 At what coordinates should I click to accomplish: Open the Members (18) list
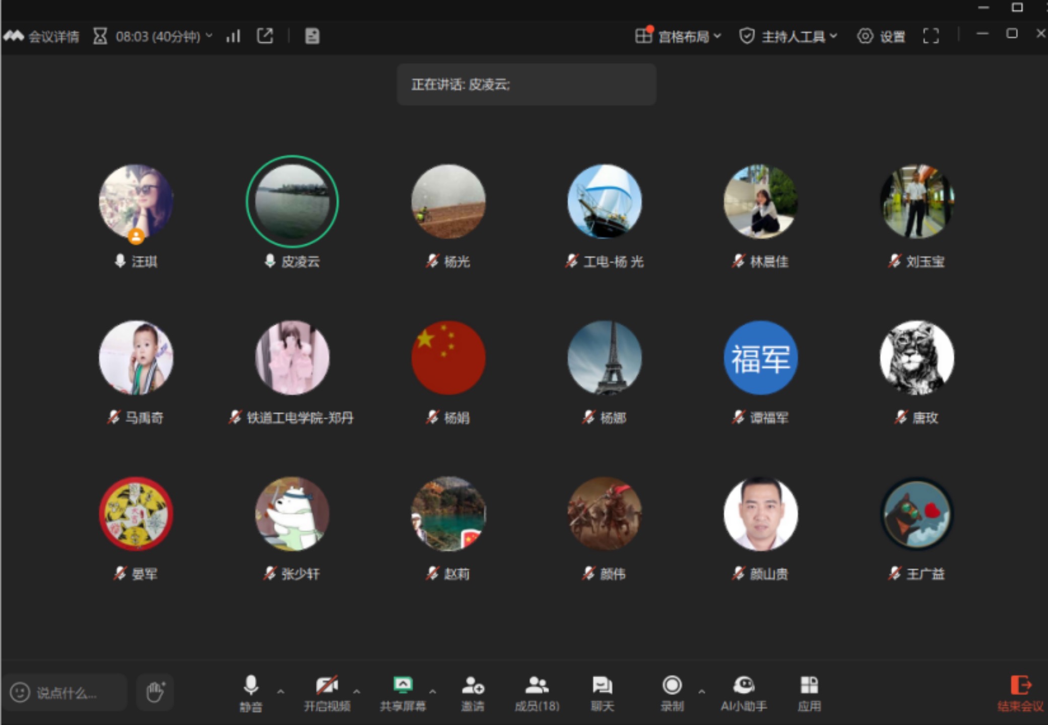537,692
